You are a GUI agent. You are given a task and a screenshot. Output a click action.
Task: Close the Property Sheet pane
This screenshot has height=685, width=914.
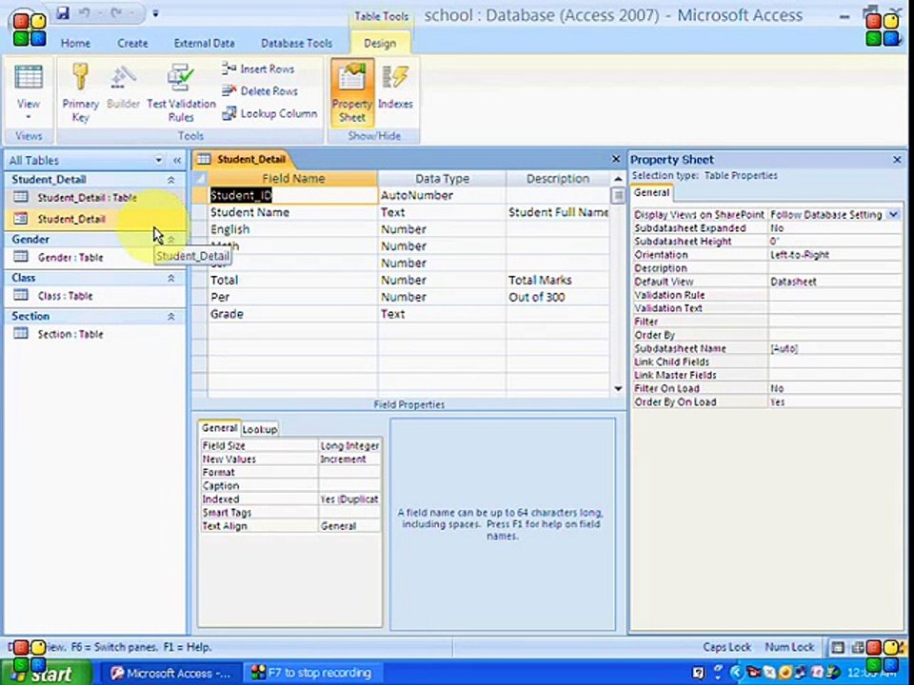tap(897, 160)
